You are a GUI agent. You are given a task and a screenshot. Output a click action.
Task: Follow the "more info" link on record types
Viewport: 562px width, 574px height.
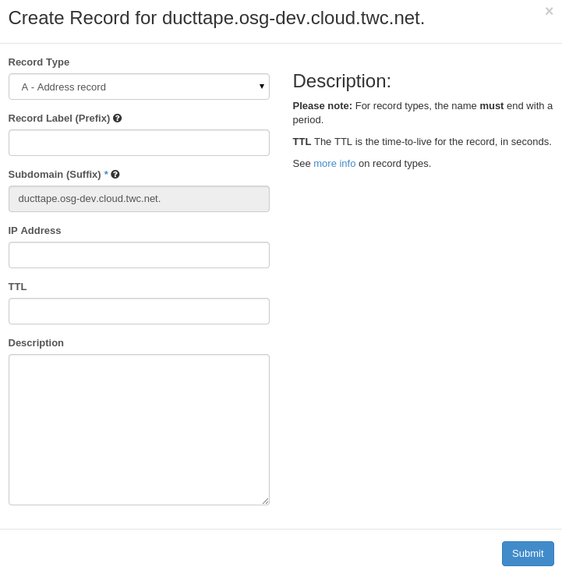pyautogui.click(x=334, y=164)
